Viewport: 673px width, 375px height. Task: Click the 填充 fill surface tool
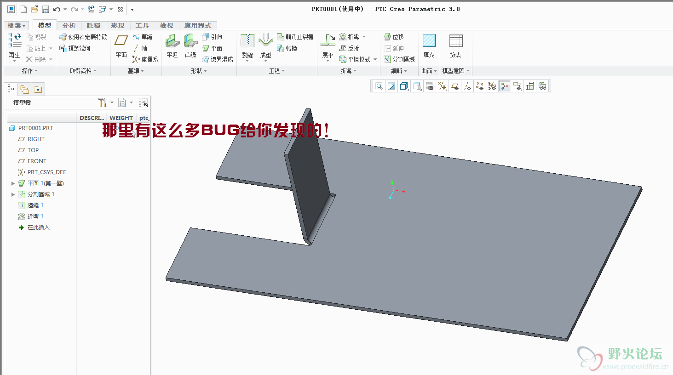click(x=429, y=46)
